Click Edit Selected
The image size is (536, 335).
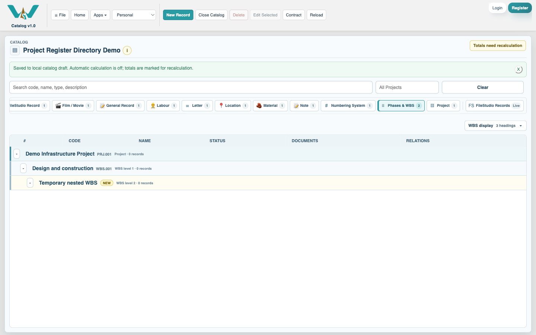[x=265, y=15]
